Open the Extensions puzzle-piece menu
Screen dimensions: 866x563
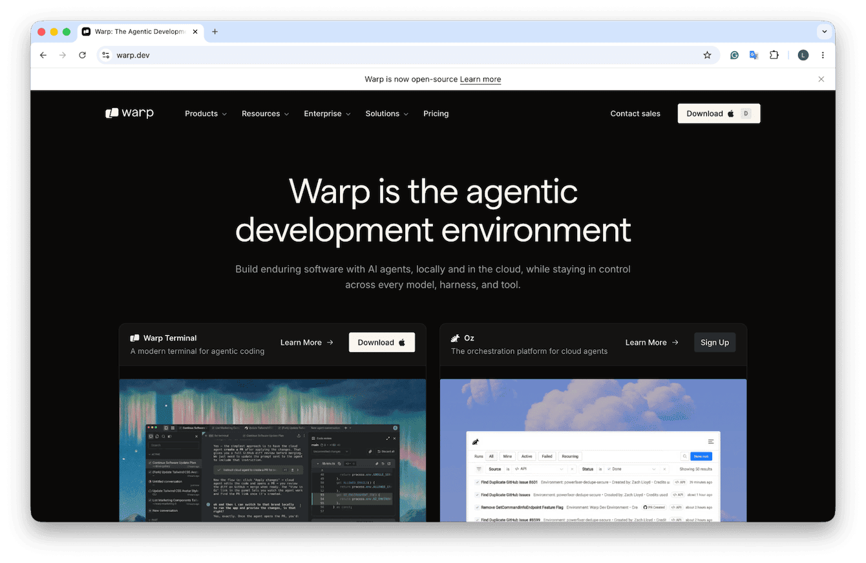point(774,55)
